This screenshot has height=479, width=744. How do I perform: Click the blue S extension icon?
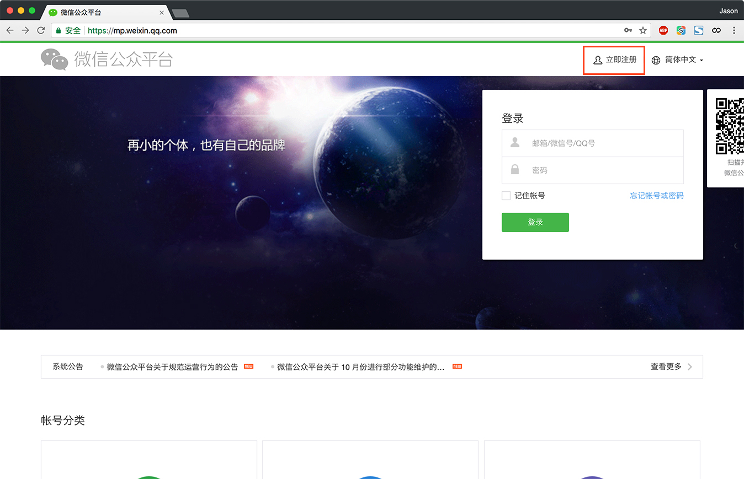(x=699, y=30)
